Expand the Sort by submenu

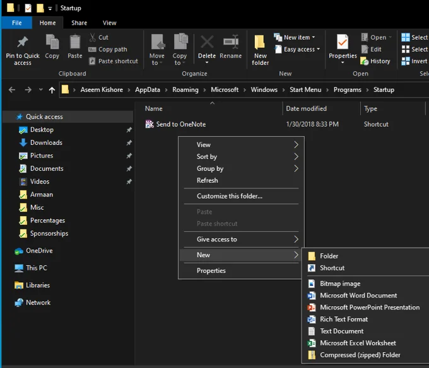coord(241,156)
